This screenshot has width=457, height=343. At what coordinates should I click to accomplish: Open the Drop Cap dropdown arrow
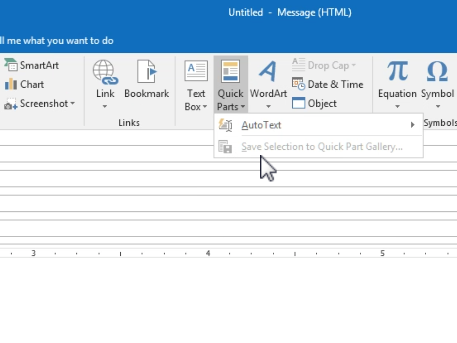coord(353,65)
